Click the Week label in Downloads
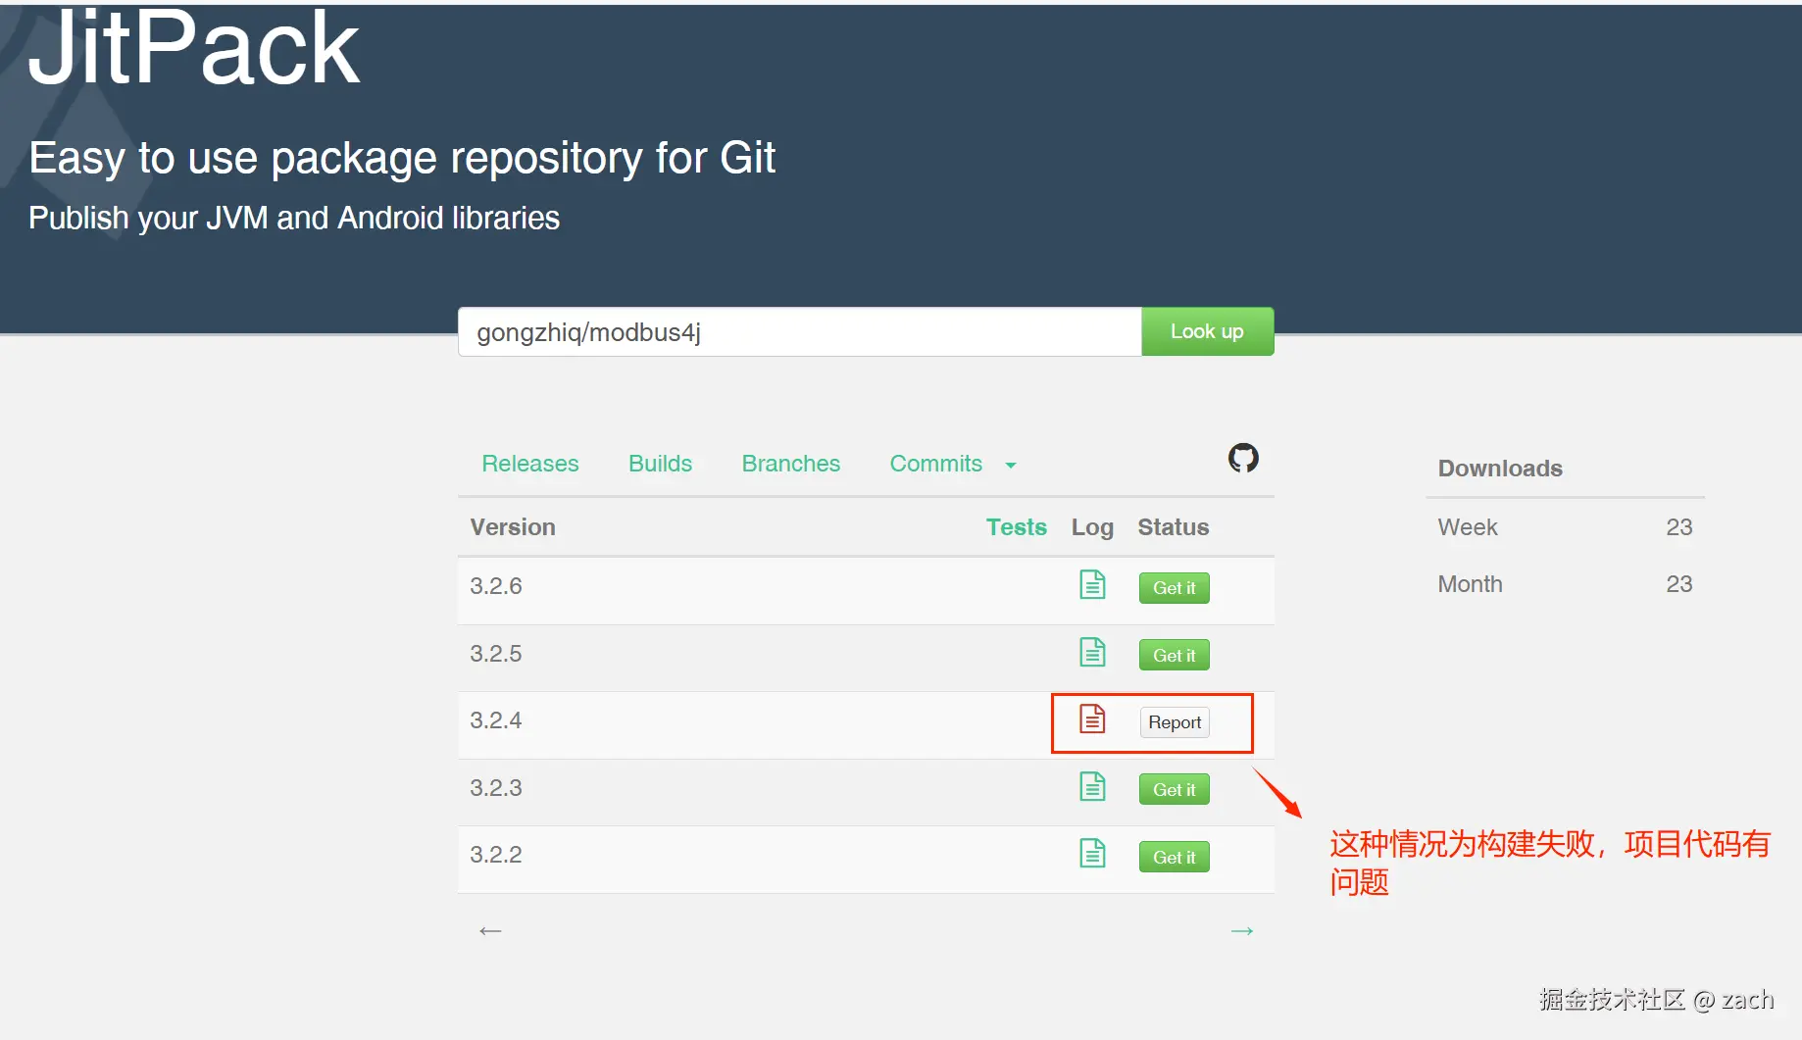1802x1040 pixels. [1468, 527]
